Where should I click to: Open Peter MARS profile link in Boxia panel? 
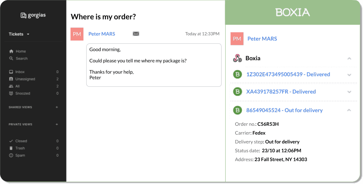pos(262,39)
